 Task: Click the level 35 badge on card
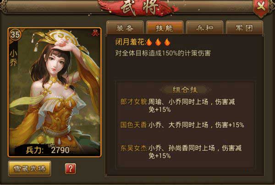15,35
